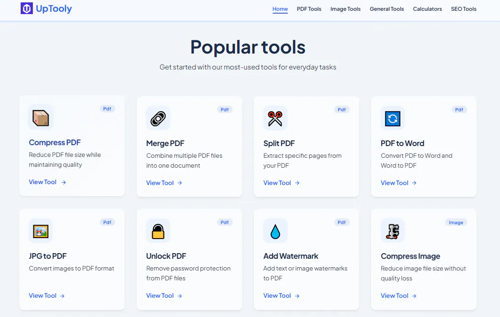This screenshot has width=500, height=317.
Task: Click the Unlock PDF card title
Action: click(166, 256)
